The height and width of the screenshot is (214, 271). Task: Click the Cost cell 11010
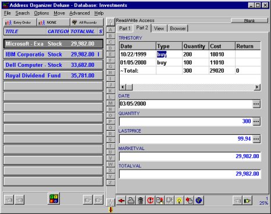point(222,63)
